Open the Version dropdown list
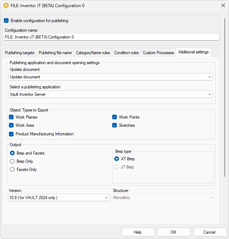This screenshot has width=229, height=239. pos(59,198)
